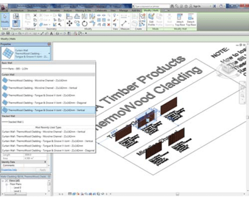Screen dimensions: 249x201
Task: Click the Visual Style icon in view control bar
Action: (x=74, y=194)
